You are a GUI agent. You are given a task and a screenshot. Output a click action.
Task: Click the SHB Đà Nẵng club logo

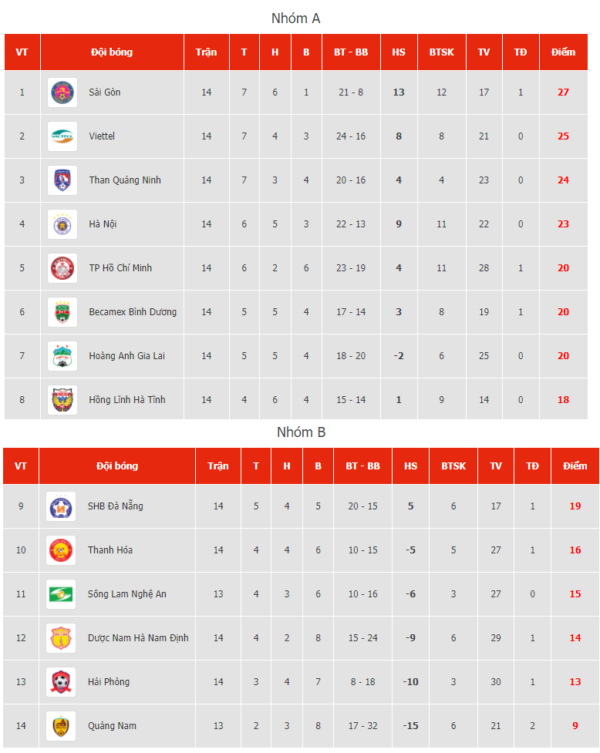tap(61, 506)
